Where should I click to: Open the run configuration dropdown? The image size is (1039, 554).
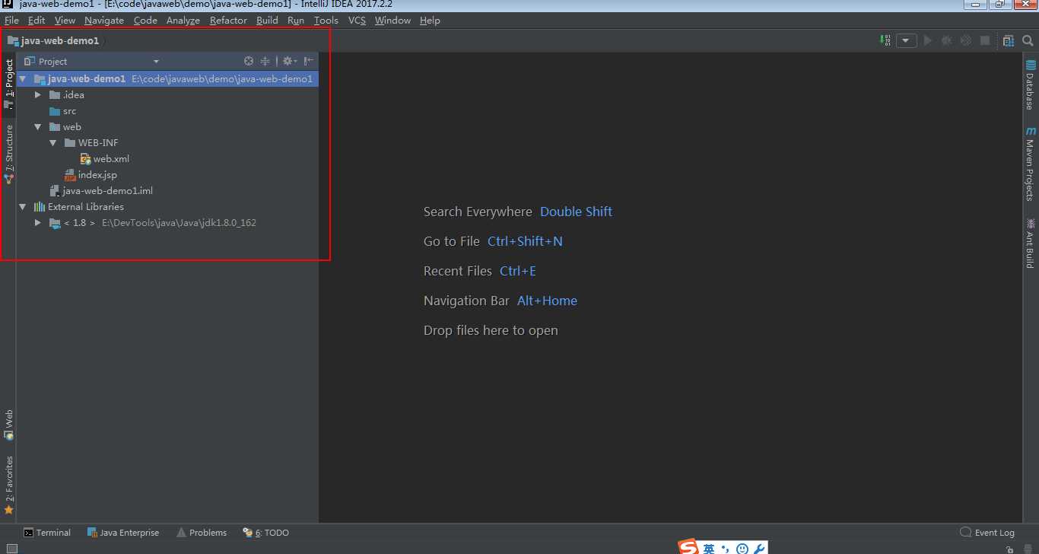click(906, 40)
